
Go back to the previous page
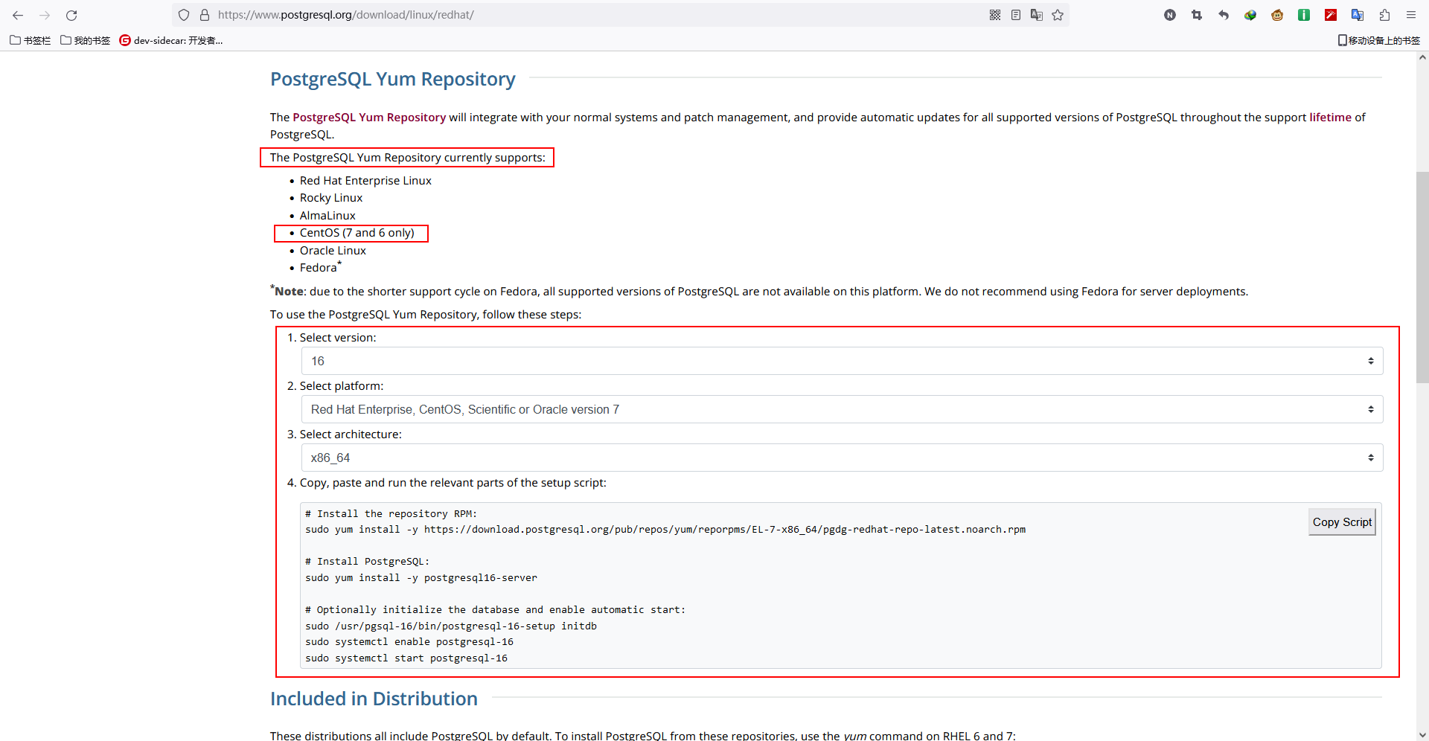[x=18, y=15]
